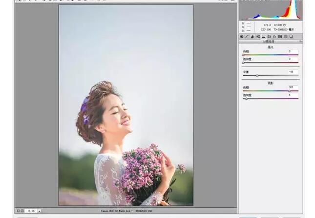This screenshot has height=218, width=315.
Task: Switch to the Tone Curve panel icon
Action: point(247,36)
